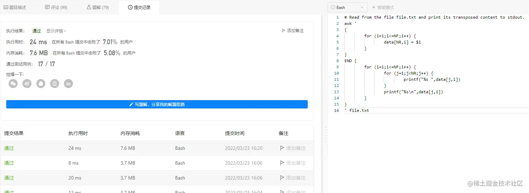
Task: Open the Bash language dropdown
Action: 347,7
